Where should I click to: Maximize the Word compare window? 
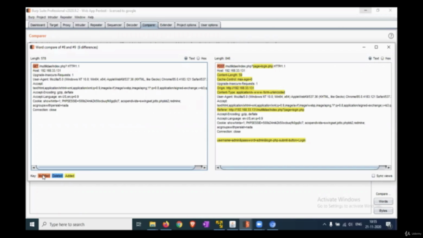tap(376, 47)
